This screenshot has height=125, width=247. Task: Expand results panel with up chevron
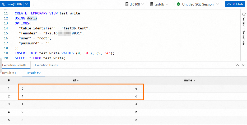click(237, 65)
